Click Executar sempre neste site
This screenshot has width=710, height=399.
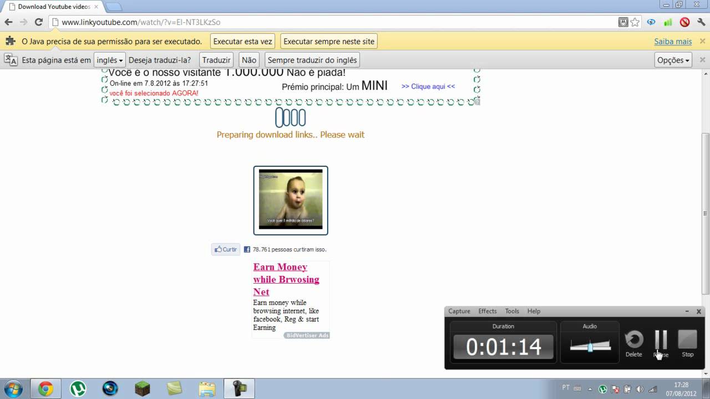(x=329, y=42)
